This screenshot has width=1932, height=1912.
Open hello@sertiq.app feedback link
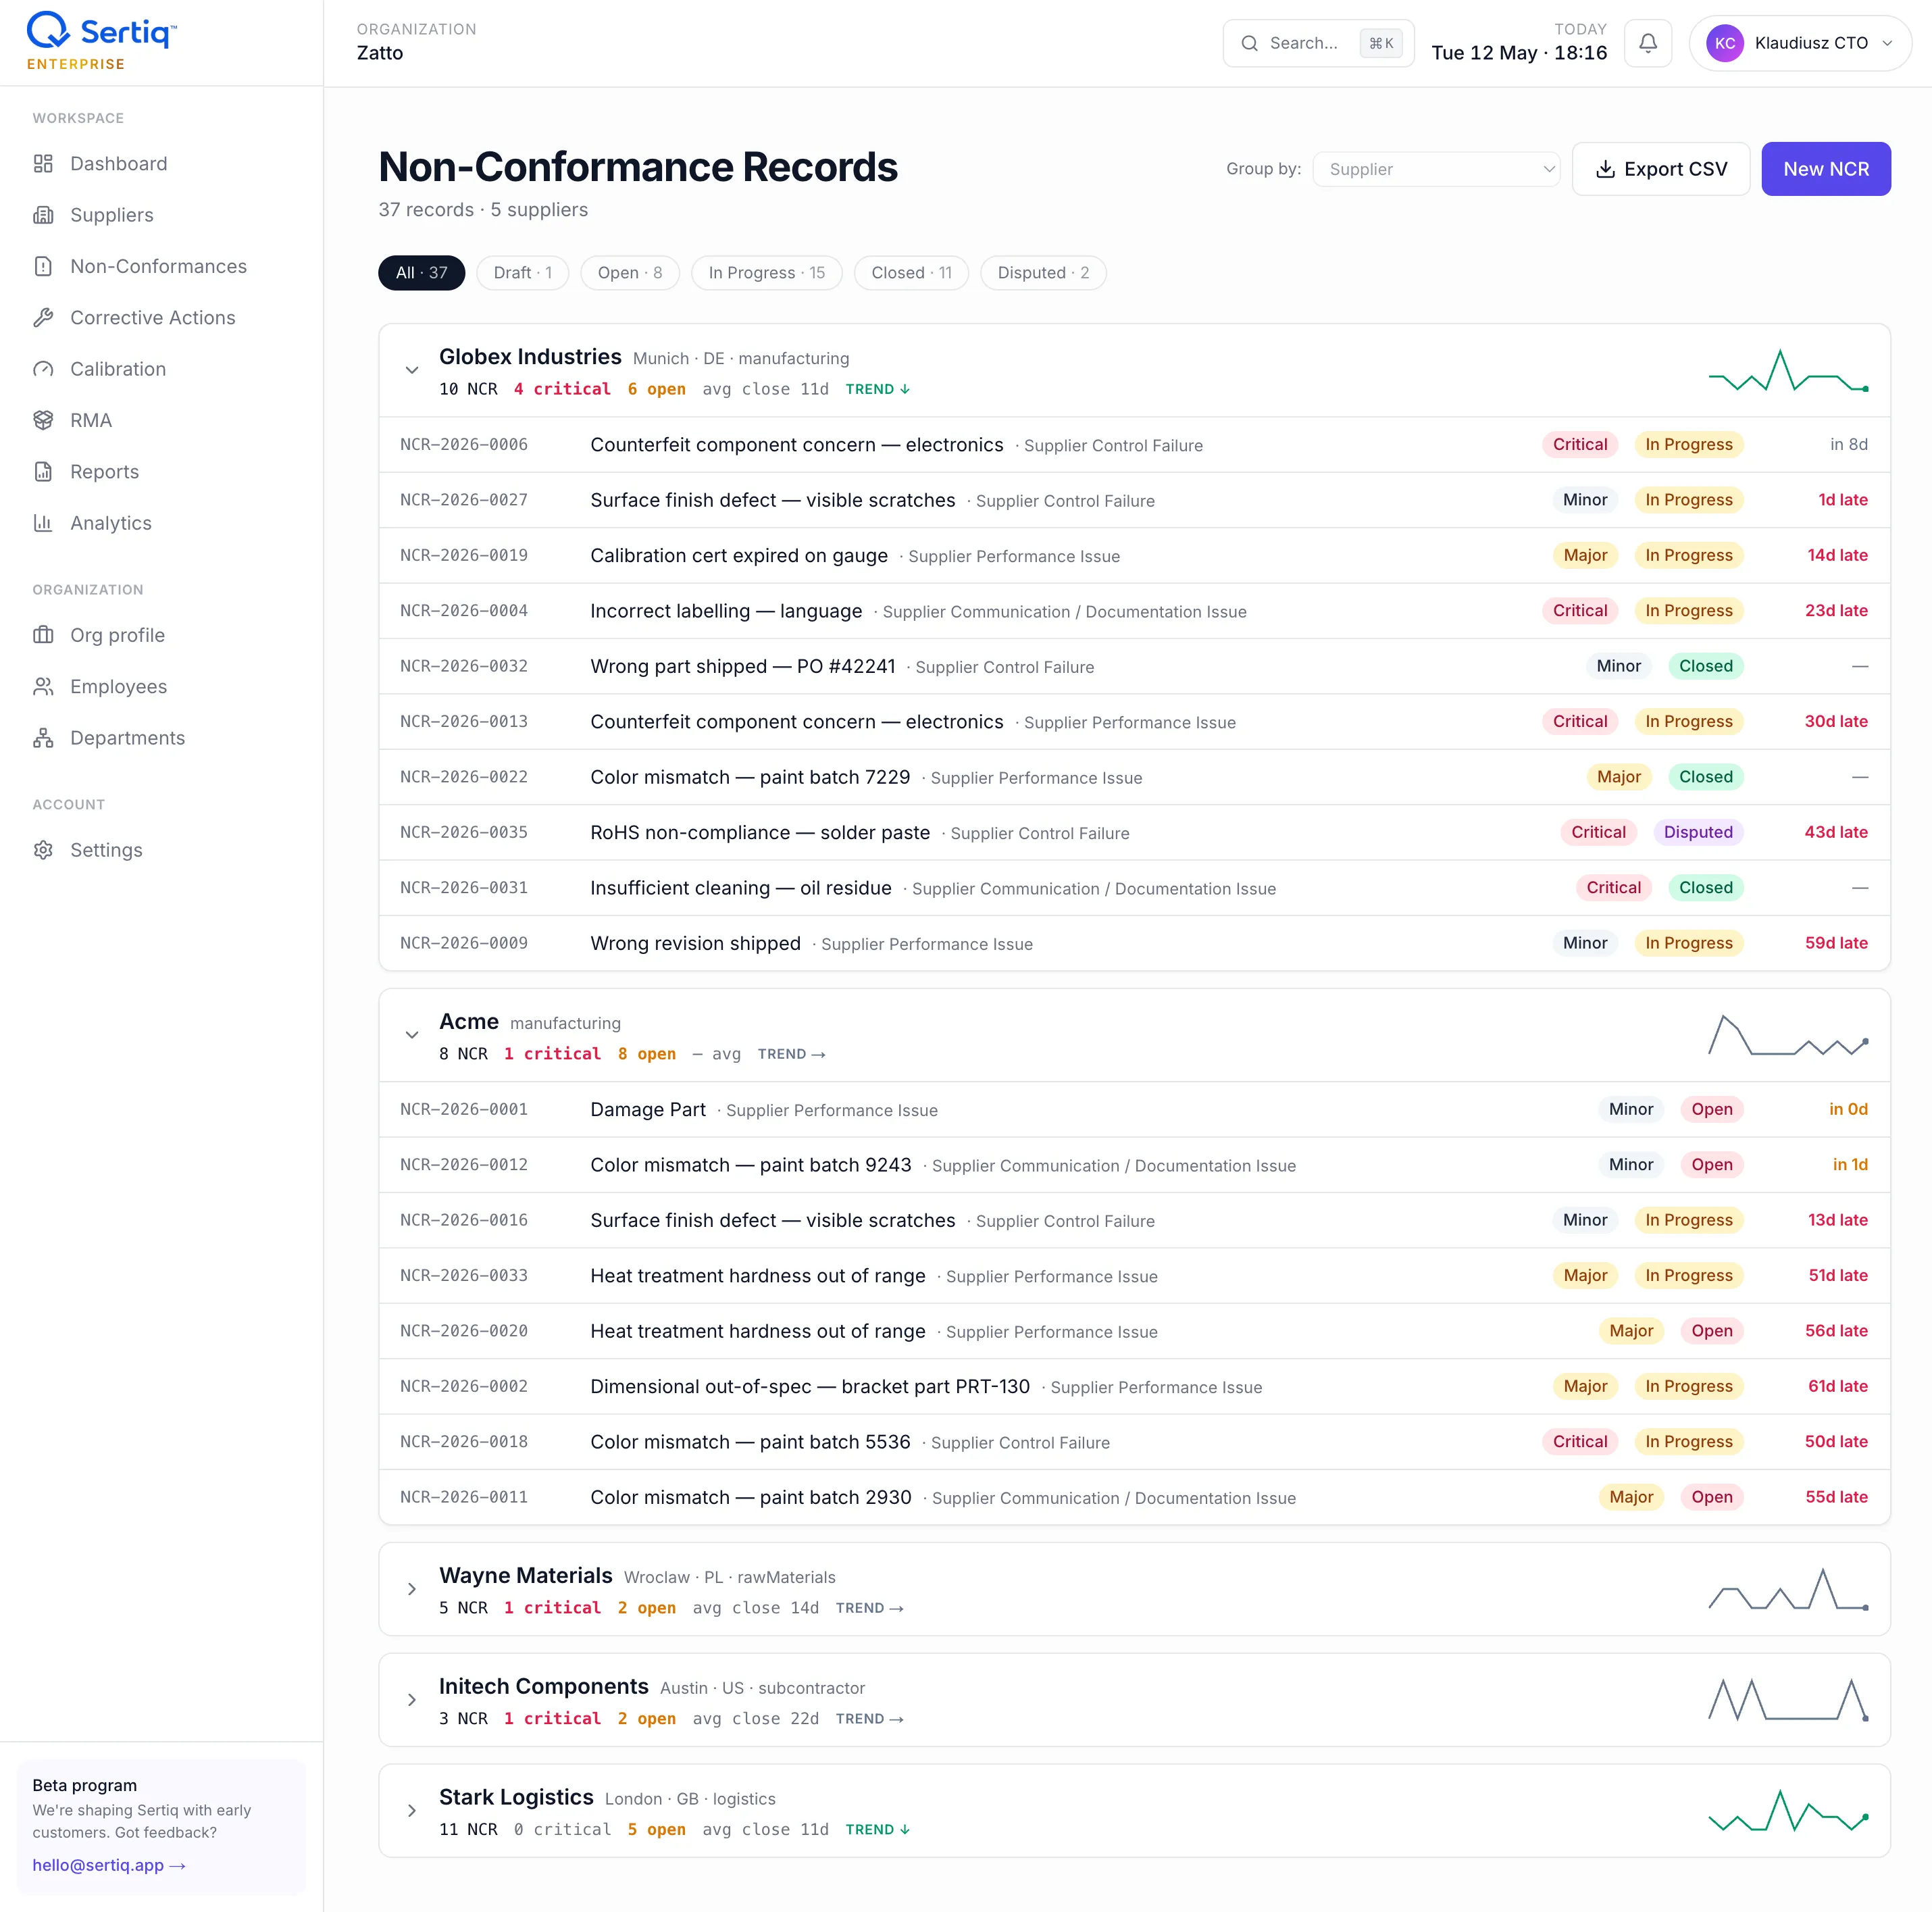pyautogui.click(x=108, y=1865)
